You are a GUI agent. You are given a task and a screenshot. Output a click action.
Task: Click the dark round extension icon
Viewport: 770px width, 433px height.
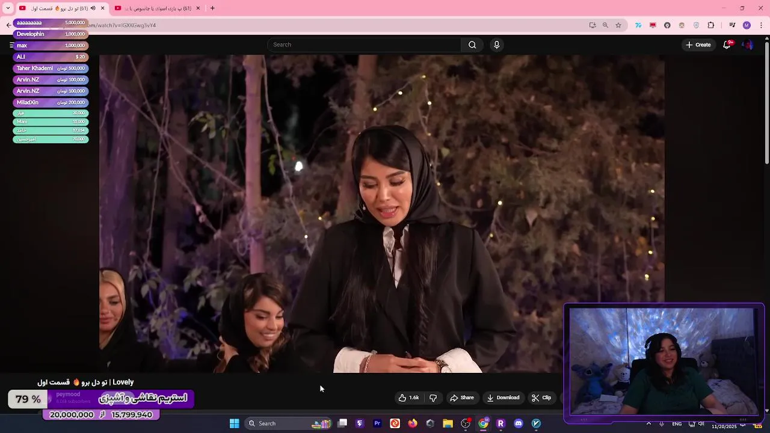point(667,25)
